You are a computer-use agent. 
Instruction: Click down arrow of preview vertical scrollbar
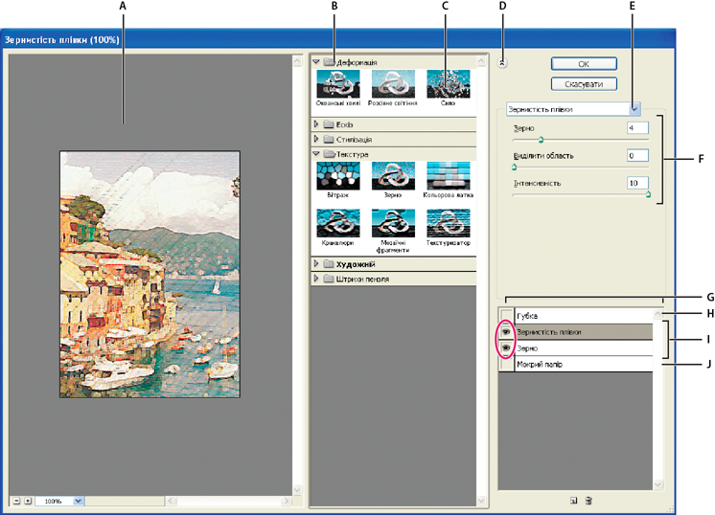pyautogui.click(x=297, y=490)
